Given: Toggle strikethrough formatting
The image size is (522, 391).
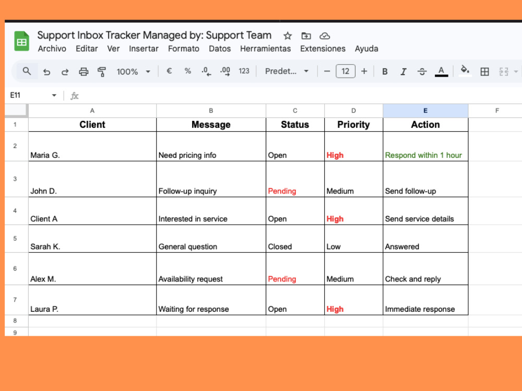Looking at the screenshot, I should tap(422, 71).
